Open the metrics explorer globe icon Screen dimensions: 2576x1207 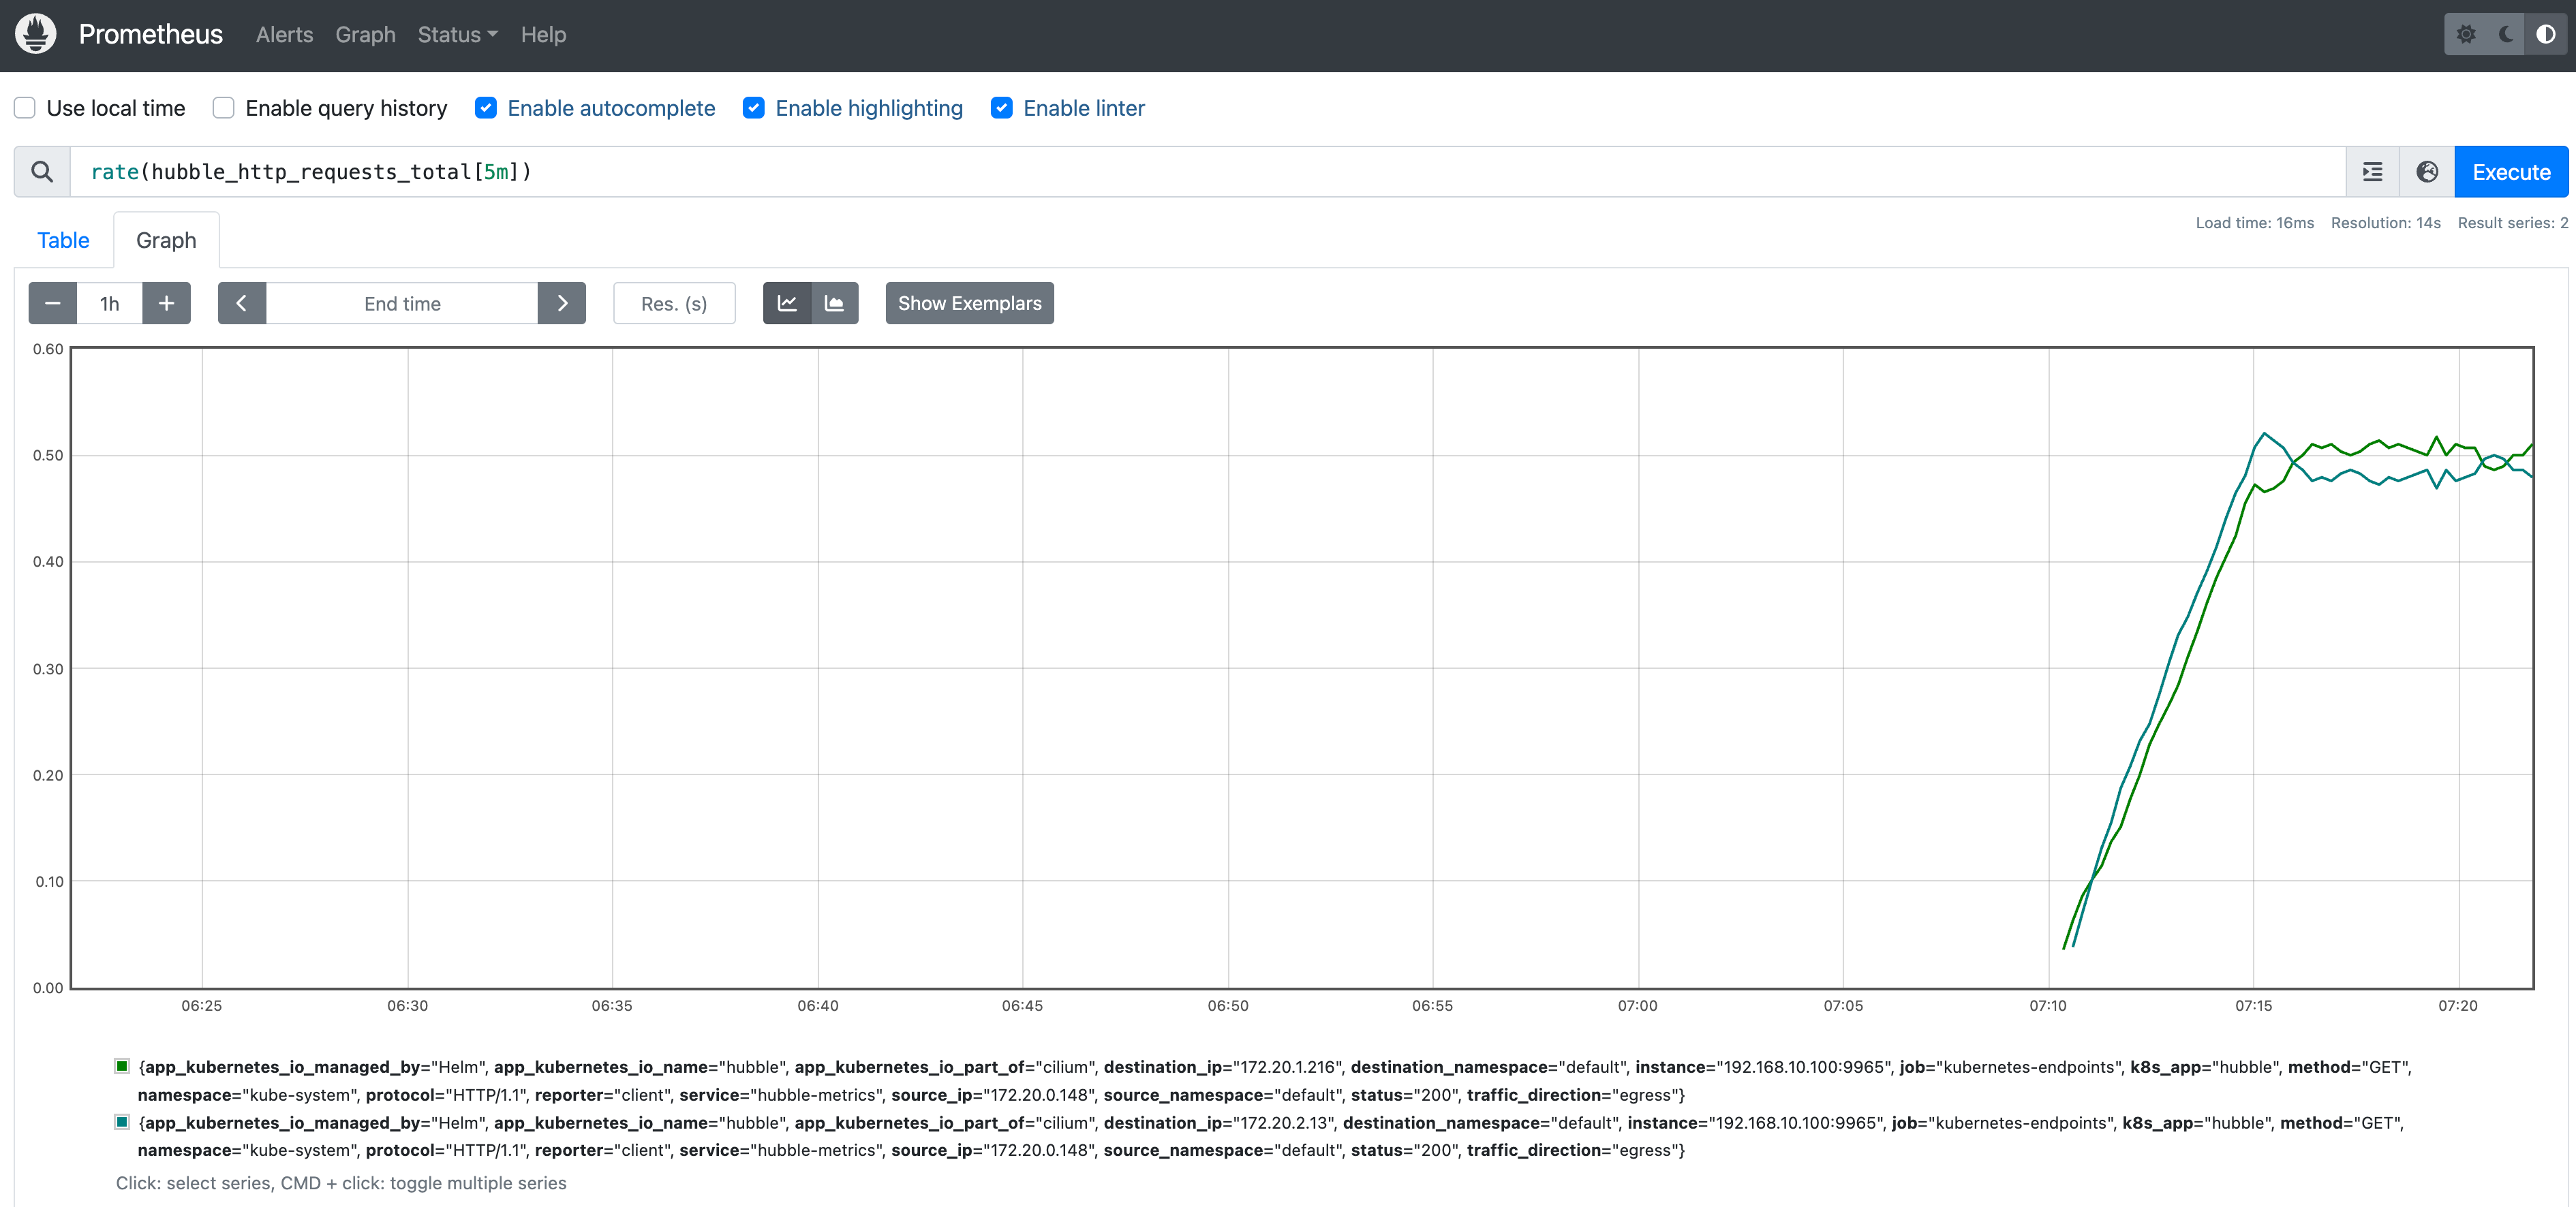(2427, 172)
